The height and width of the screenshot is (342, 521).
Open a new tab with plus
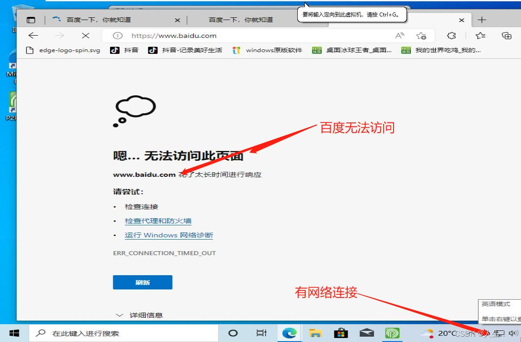[x=482, y=20]
